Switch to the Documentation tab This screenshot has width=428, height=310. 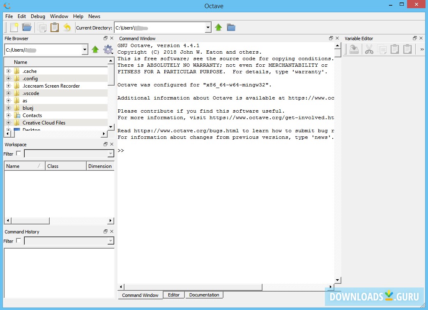pos(204,295)
